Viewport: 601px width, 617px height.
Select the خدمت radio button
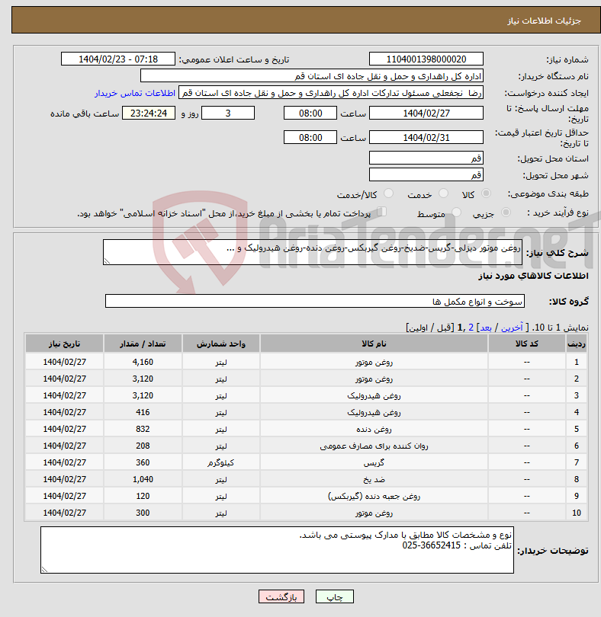pyautogui.click(x=443, y=193)
